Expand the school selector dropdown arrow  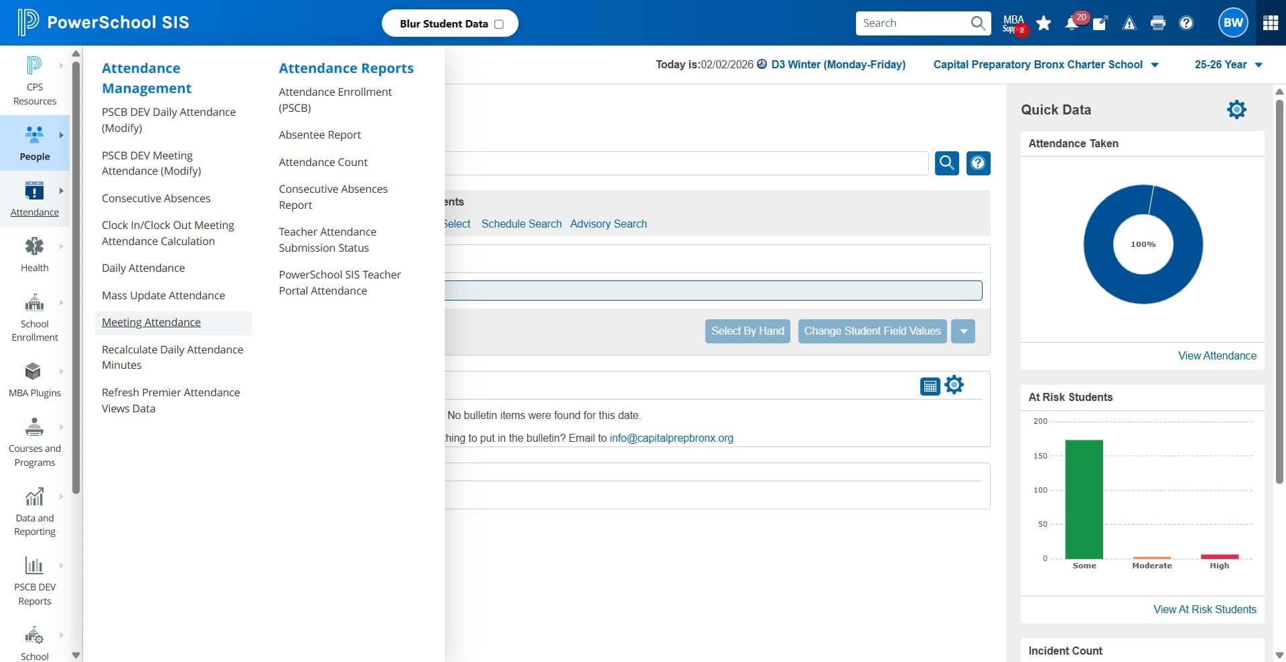pyautogui.click(x=1155, y=65)
